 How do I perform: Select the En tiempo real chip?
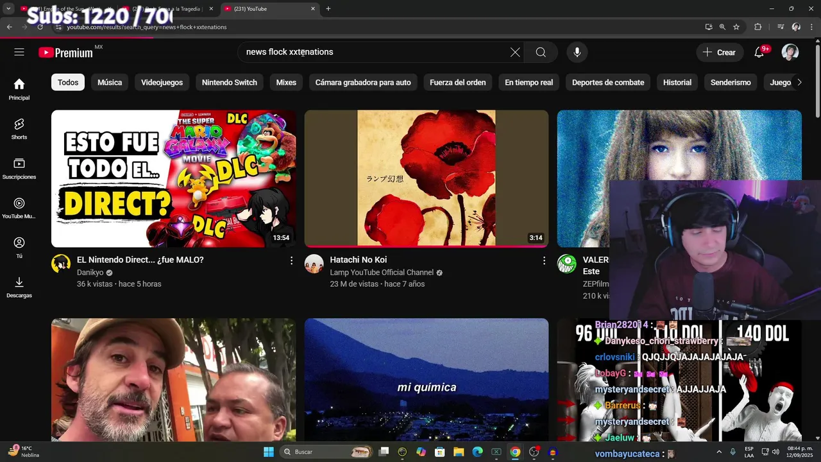coord(529,82)
